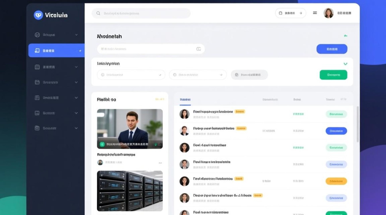386x215 pixels.
Task: Click the globe icon in the sidebar
Action: 37,35
